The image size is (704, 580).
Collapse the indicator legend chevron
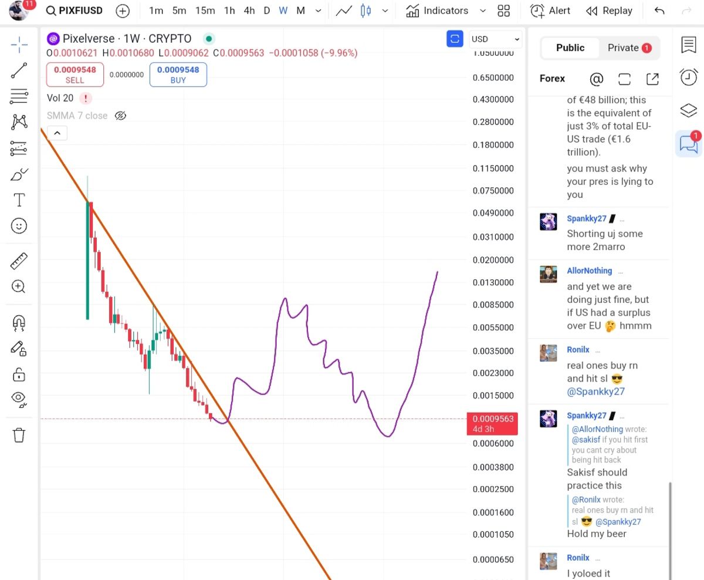click(x=57, y=133)
